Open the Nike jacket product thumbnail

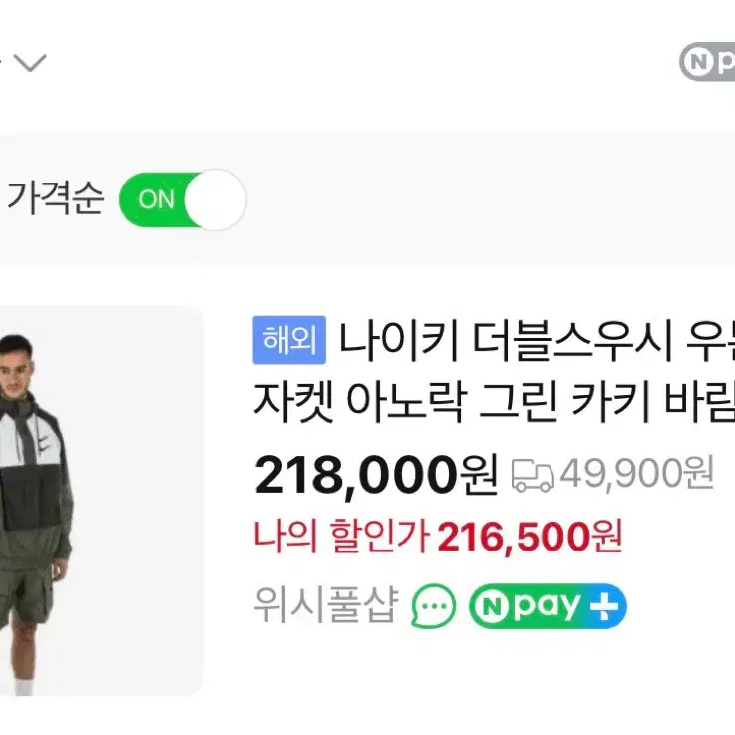point(100,499)
